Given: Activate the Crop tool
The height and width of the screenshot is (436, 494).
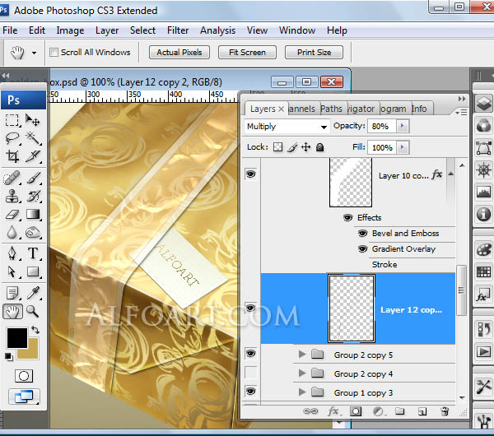Looking at the screenshot, I should point(12,156).
